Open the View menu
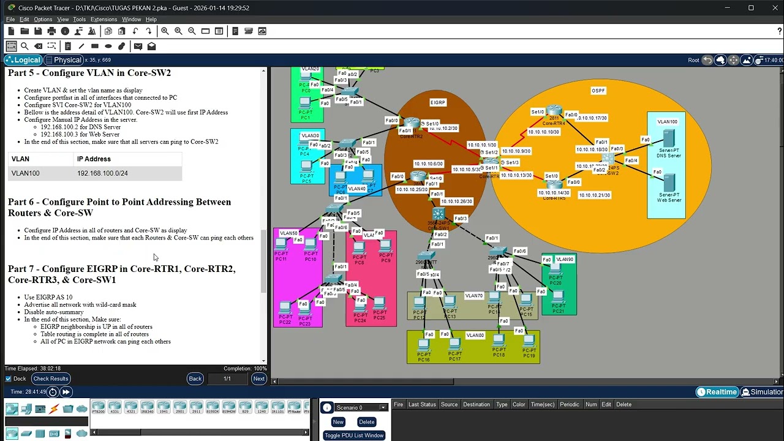This screenshot has height=441, width=784. 62,20
